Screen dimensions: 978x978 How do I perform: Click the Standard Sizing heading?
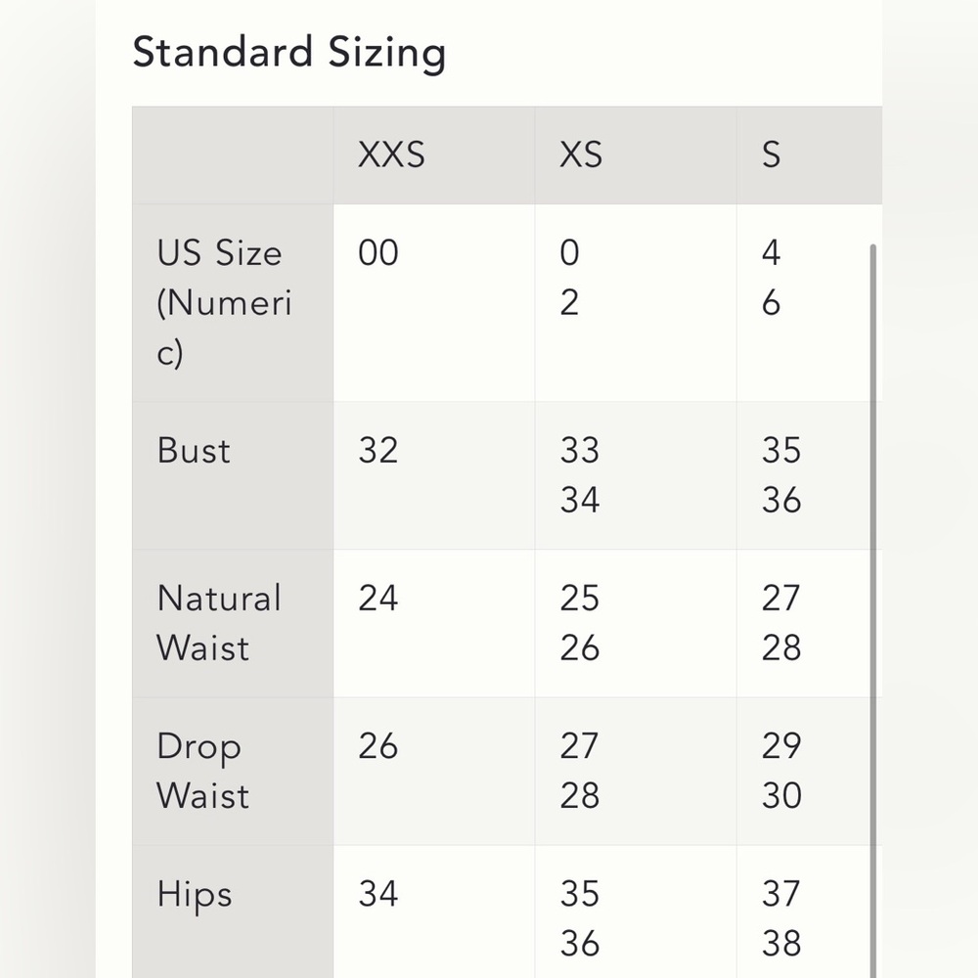[x=289, y=53]
